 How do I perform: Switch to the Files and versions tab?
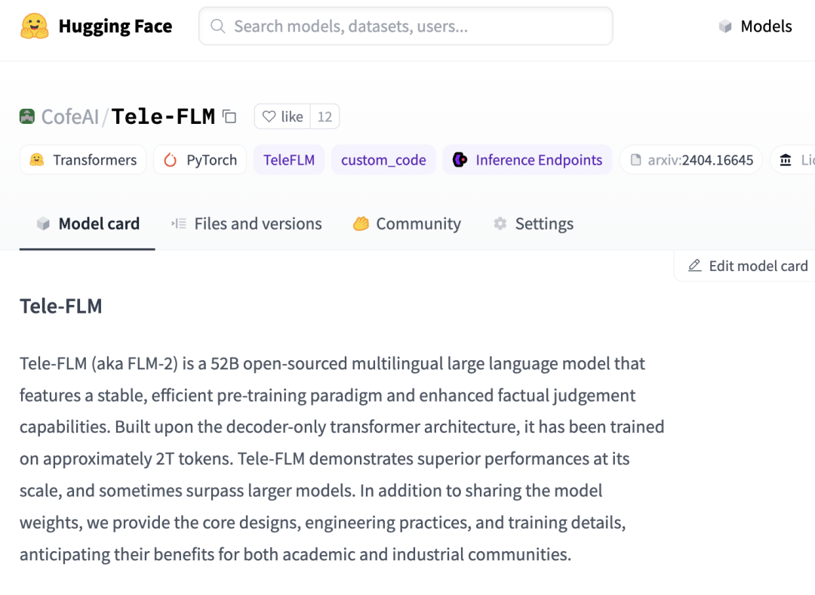tap(246, 224)
